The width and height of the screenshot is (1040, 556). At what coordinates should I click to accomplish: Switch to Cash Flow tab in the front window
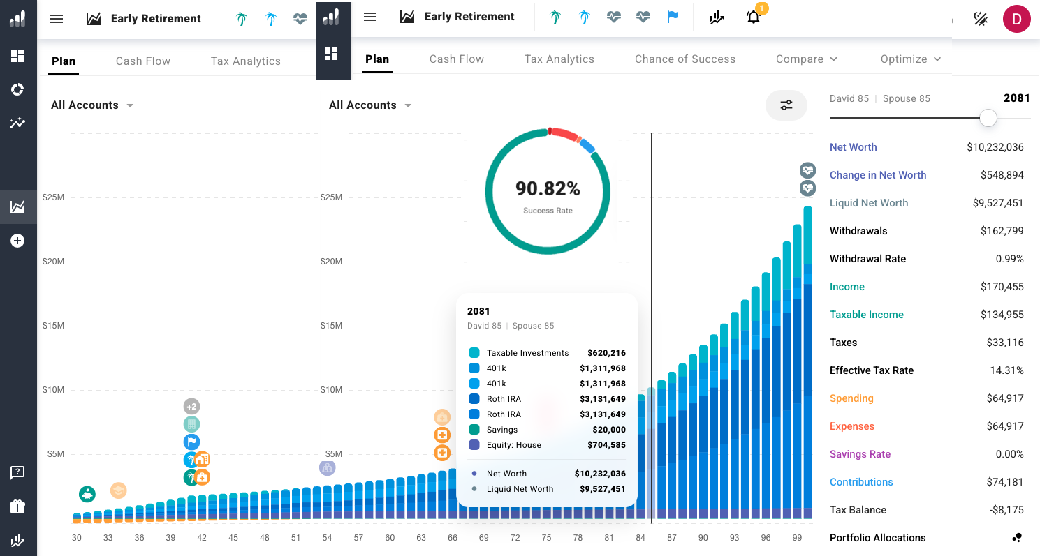(457, 59)
